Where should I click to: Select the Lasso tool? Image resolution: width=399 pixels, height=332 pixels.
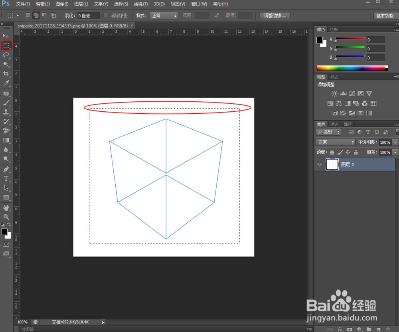pyautogui.click(x=6, y=55)
